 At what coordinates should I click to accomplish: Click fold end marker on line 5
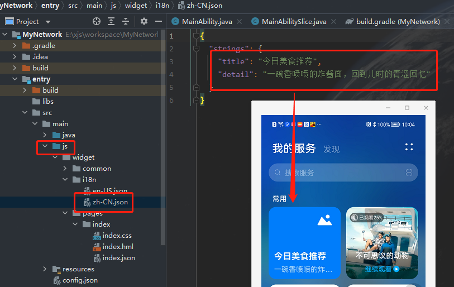(196, 87)
